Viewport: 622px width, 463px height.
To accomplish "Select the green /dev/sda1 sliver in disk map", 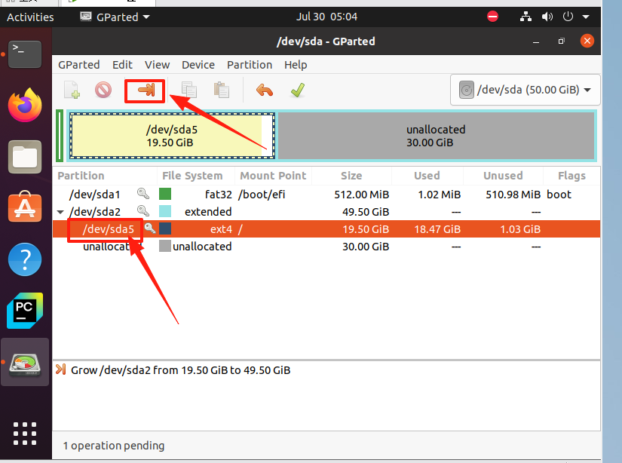I will [x=60, y=136].
